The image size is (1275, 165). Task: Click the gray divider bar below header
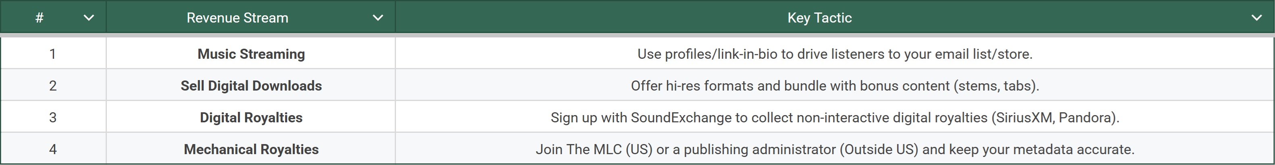pyautogui.click(x=637, y=35)
